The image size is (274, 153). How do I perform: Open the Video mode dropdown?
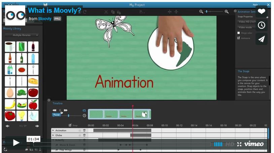pyautogui.click(x=246, y=28)
